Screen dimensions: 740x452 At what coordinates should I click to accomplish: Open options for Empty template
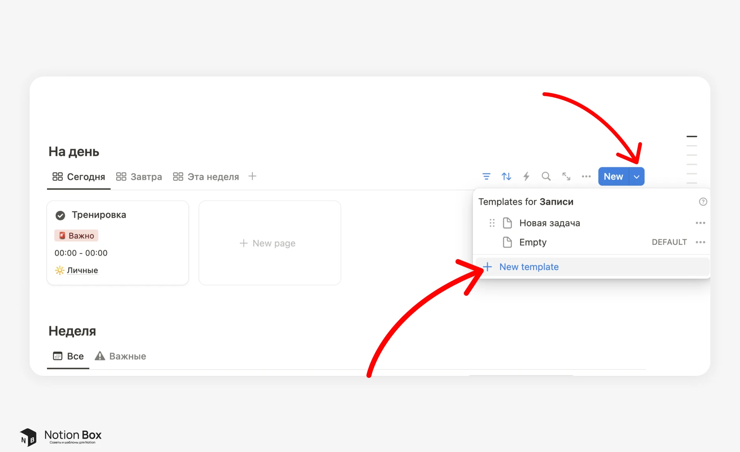pos(700,242)
